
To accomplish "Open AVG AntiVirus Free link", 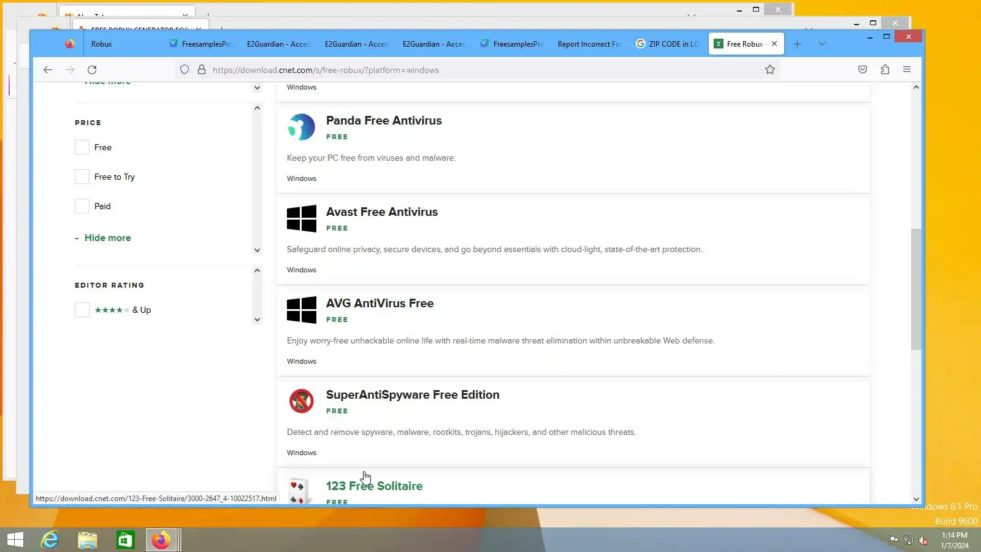I will (x=380, y=304).
